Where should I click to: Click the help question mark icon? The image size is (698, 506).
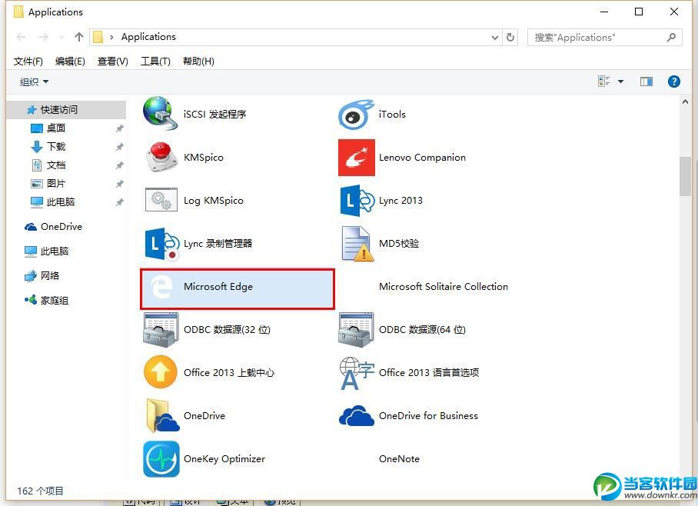point(674,82)
